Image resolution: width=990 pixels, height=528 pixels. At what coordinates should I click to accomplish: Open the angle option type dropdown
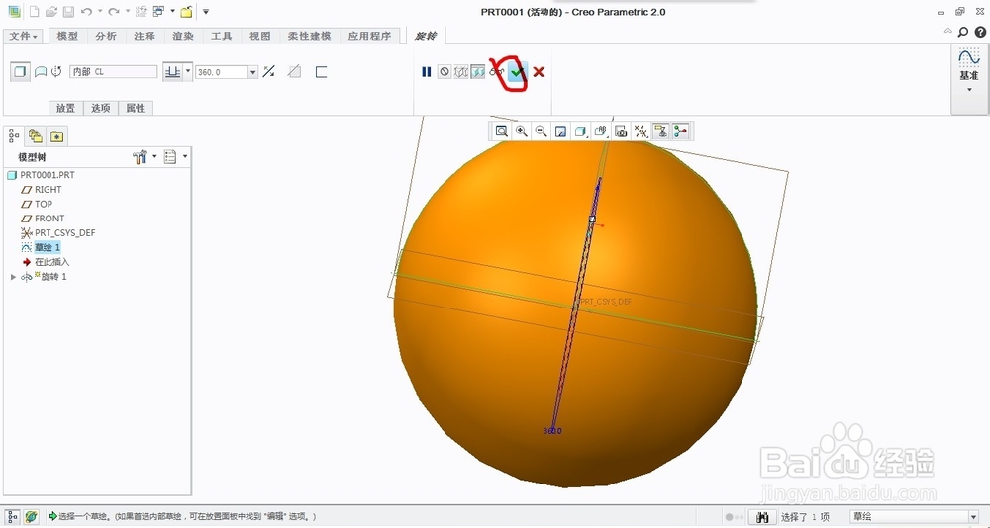pos(188,72)
